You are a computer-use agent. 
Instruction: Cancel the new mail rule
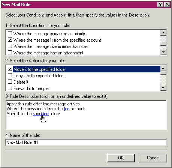coord(153,158)
